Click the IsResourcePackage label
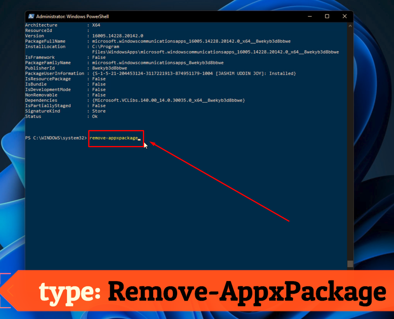 click(48, 79)
